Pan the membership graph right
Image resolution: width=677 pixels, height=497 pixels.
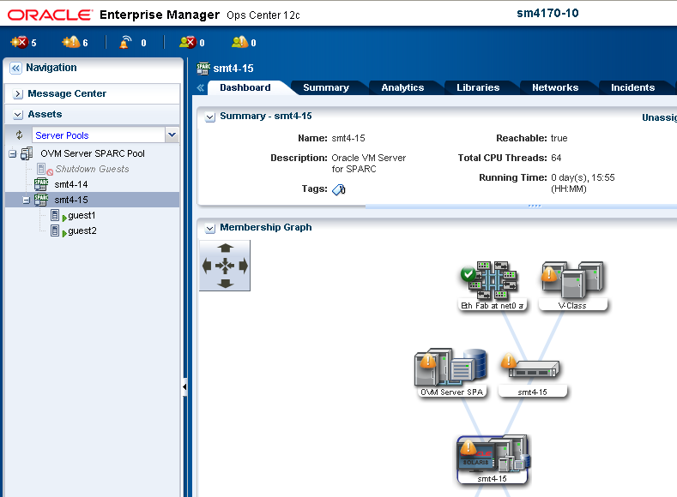point(243,266)
